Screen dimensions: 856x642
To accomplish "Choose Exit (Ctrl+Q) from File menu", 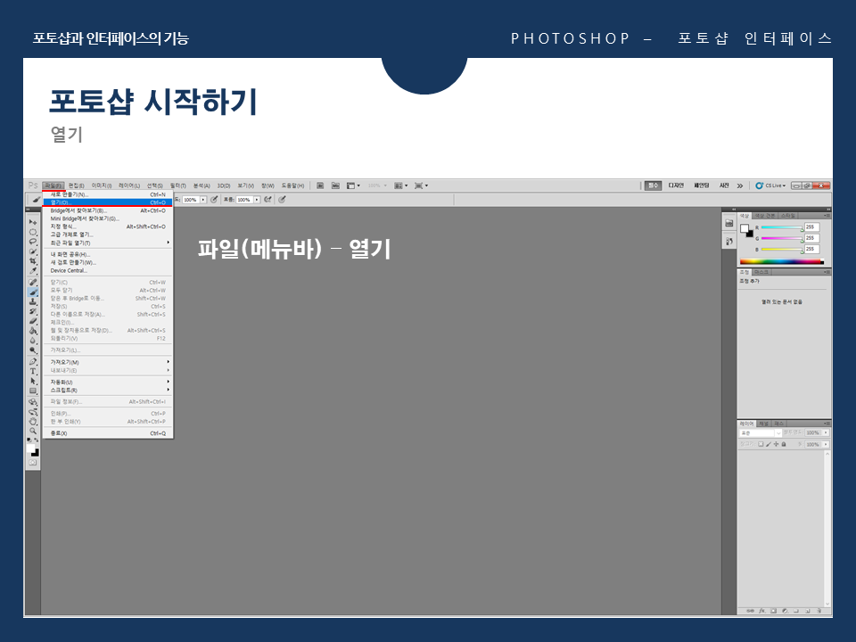I will coord(108,433).
